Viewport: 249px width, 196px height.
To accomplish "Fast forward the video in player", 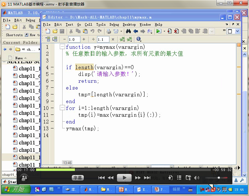I will pos(138,178).
